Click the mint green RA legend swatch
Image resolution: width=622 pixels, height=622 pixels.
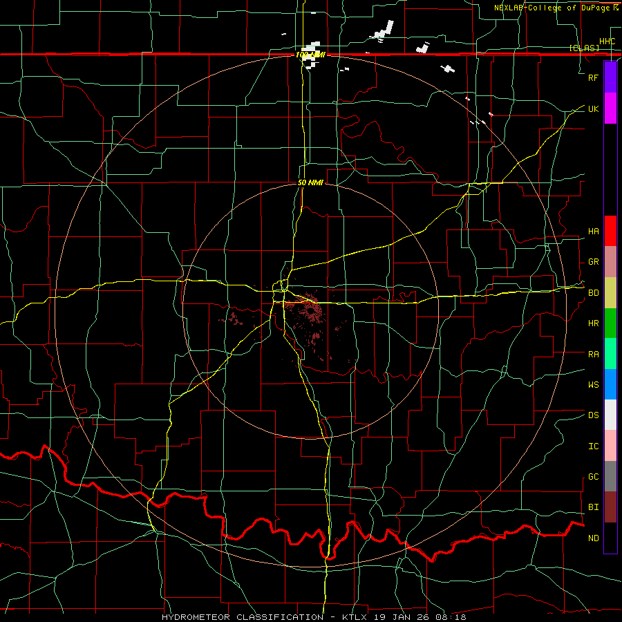click(x=610, y=354)
